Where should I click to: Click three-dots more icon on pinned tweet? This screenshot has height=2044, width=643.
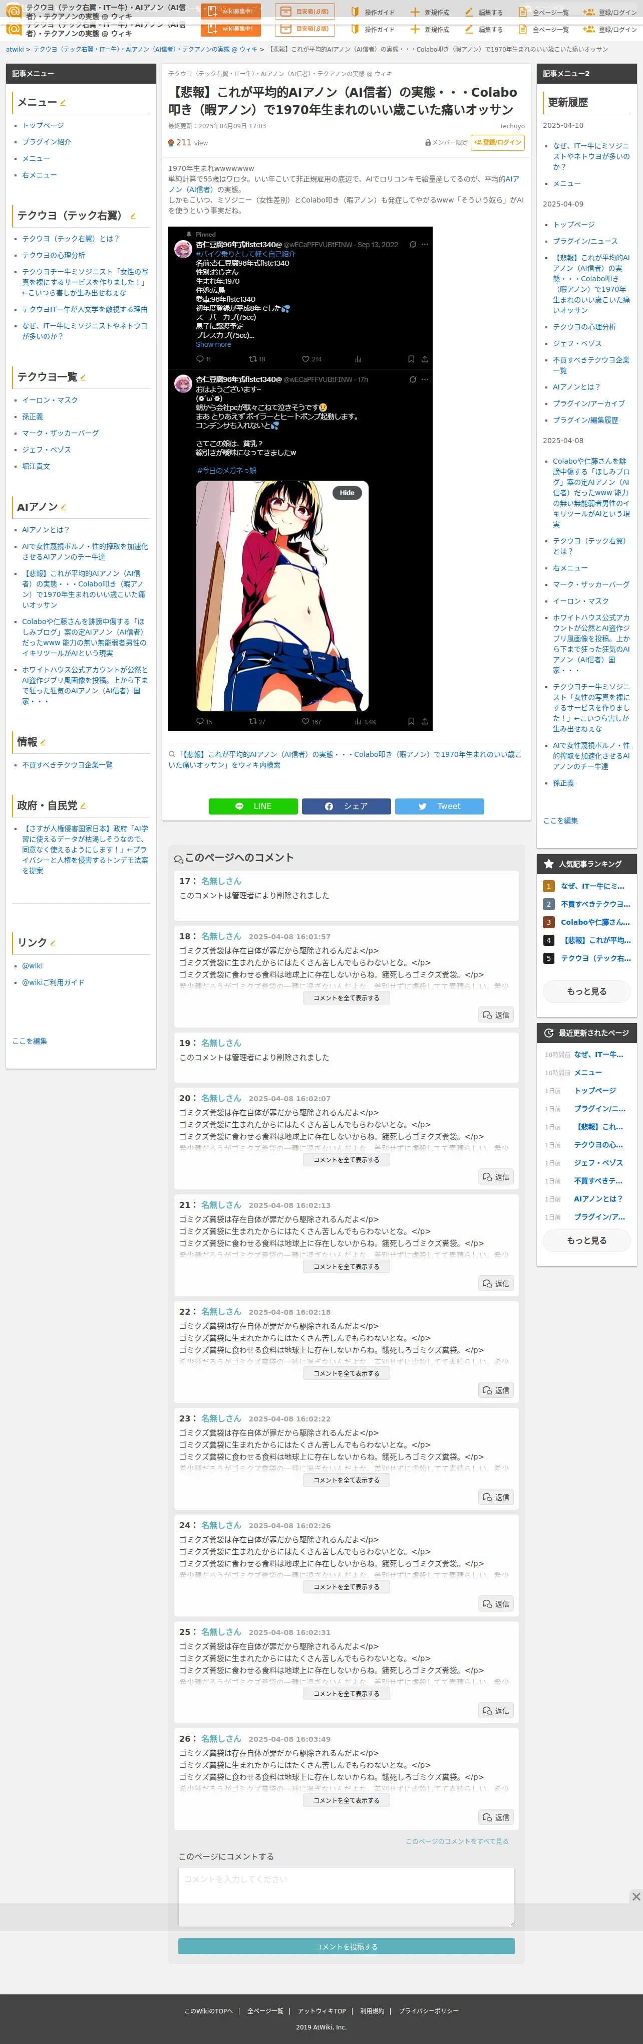coord(425,245)
